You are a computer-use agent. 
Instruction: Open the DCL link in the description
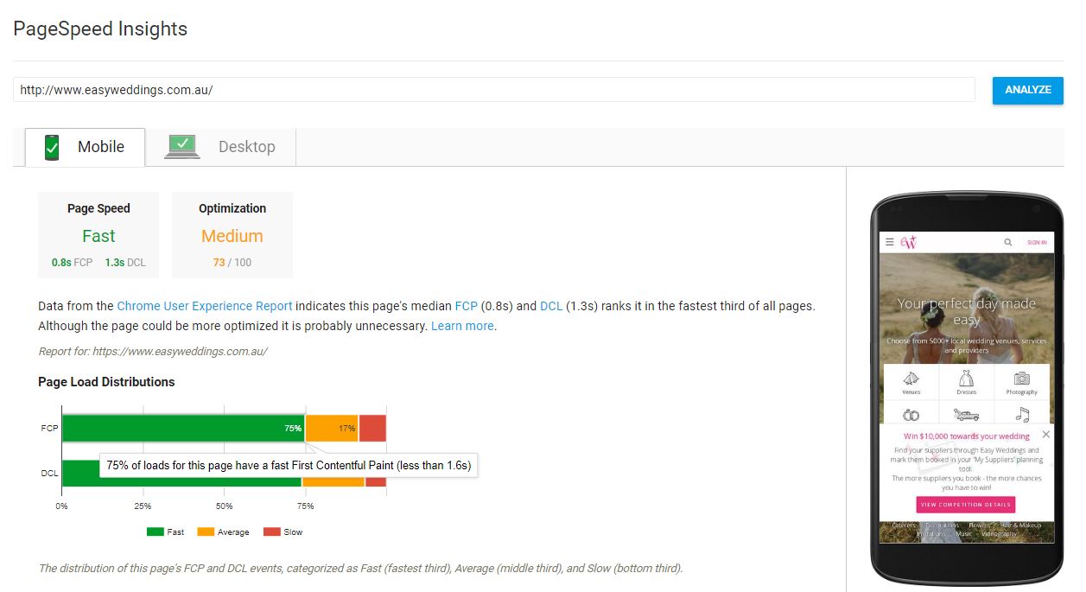point(551,306)
